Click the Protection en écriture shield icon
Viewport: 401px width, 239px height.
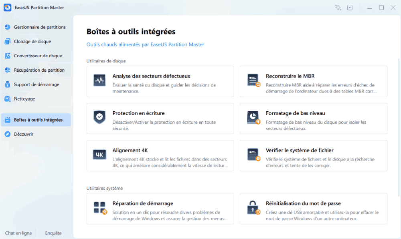[x=99, y=117]
